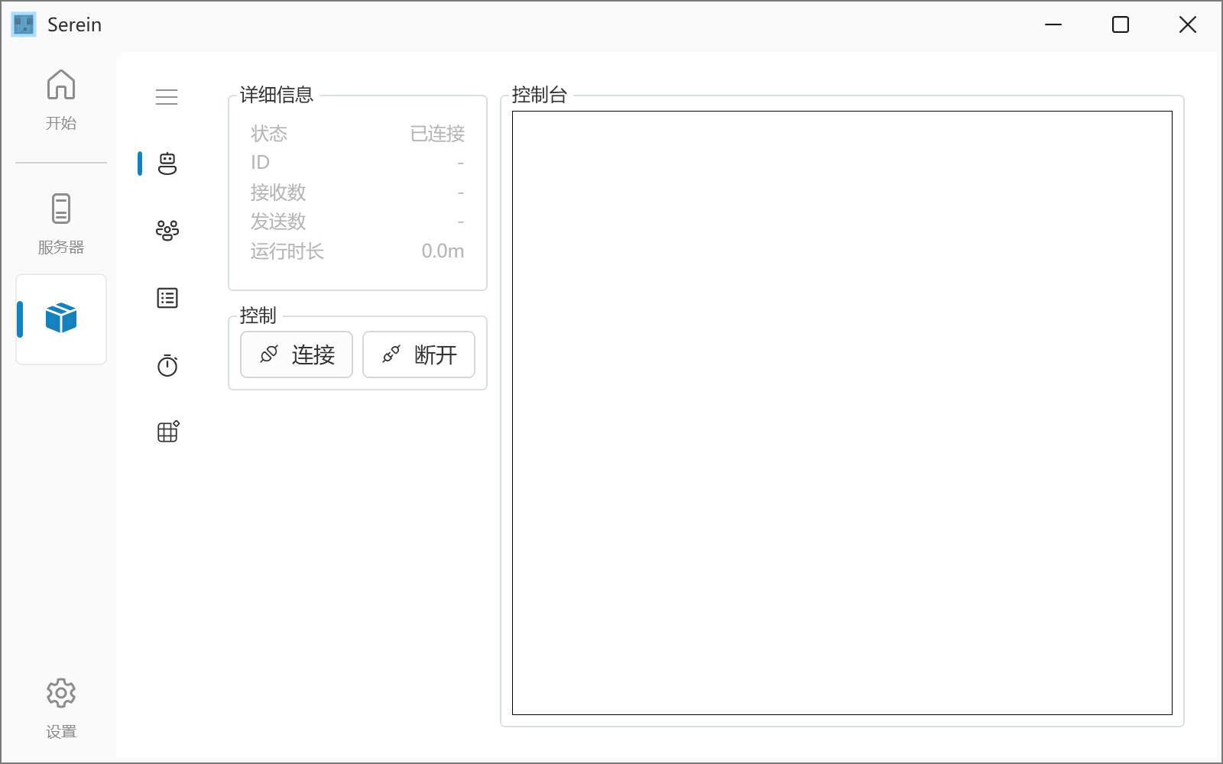1223x764 pixels.
Task: Click the 接收数 label
Action: [278, 193]
